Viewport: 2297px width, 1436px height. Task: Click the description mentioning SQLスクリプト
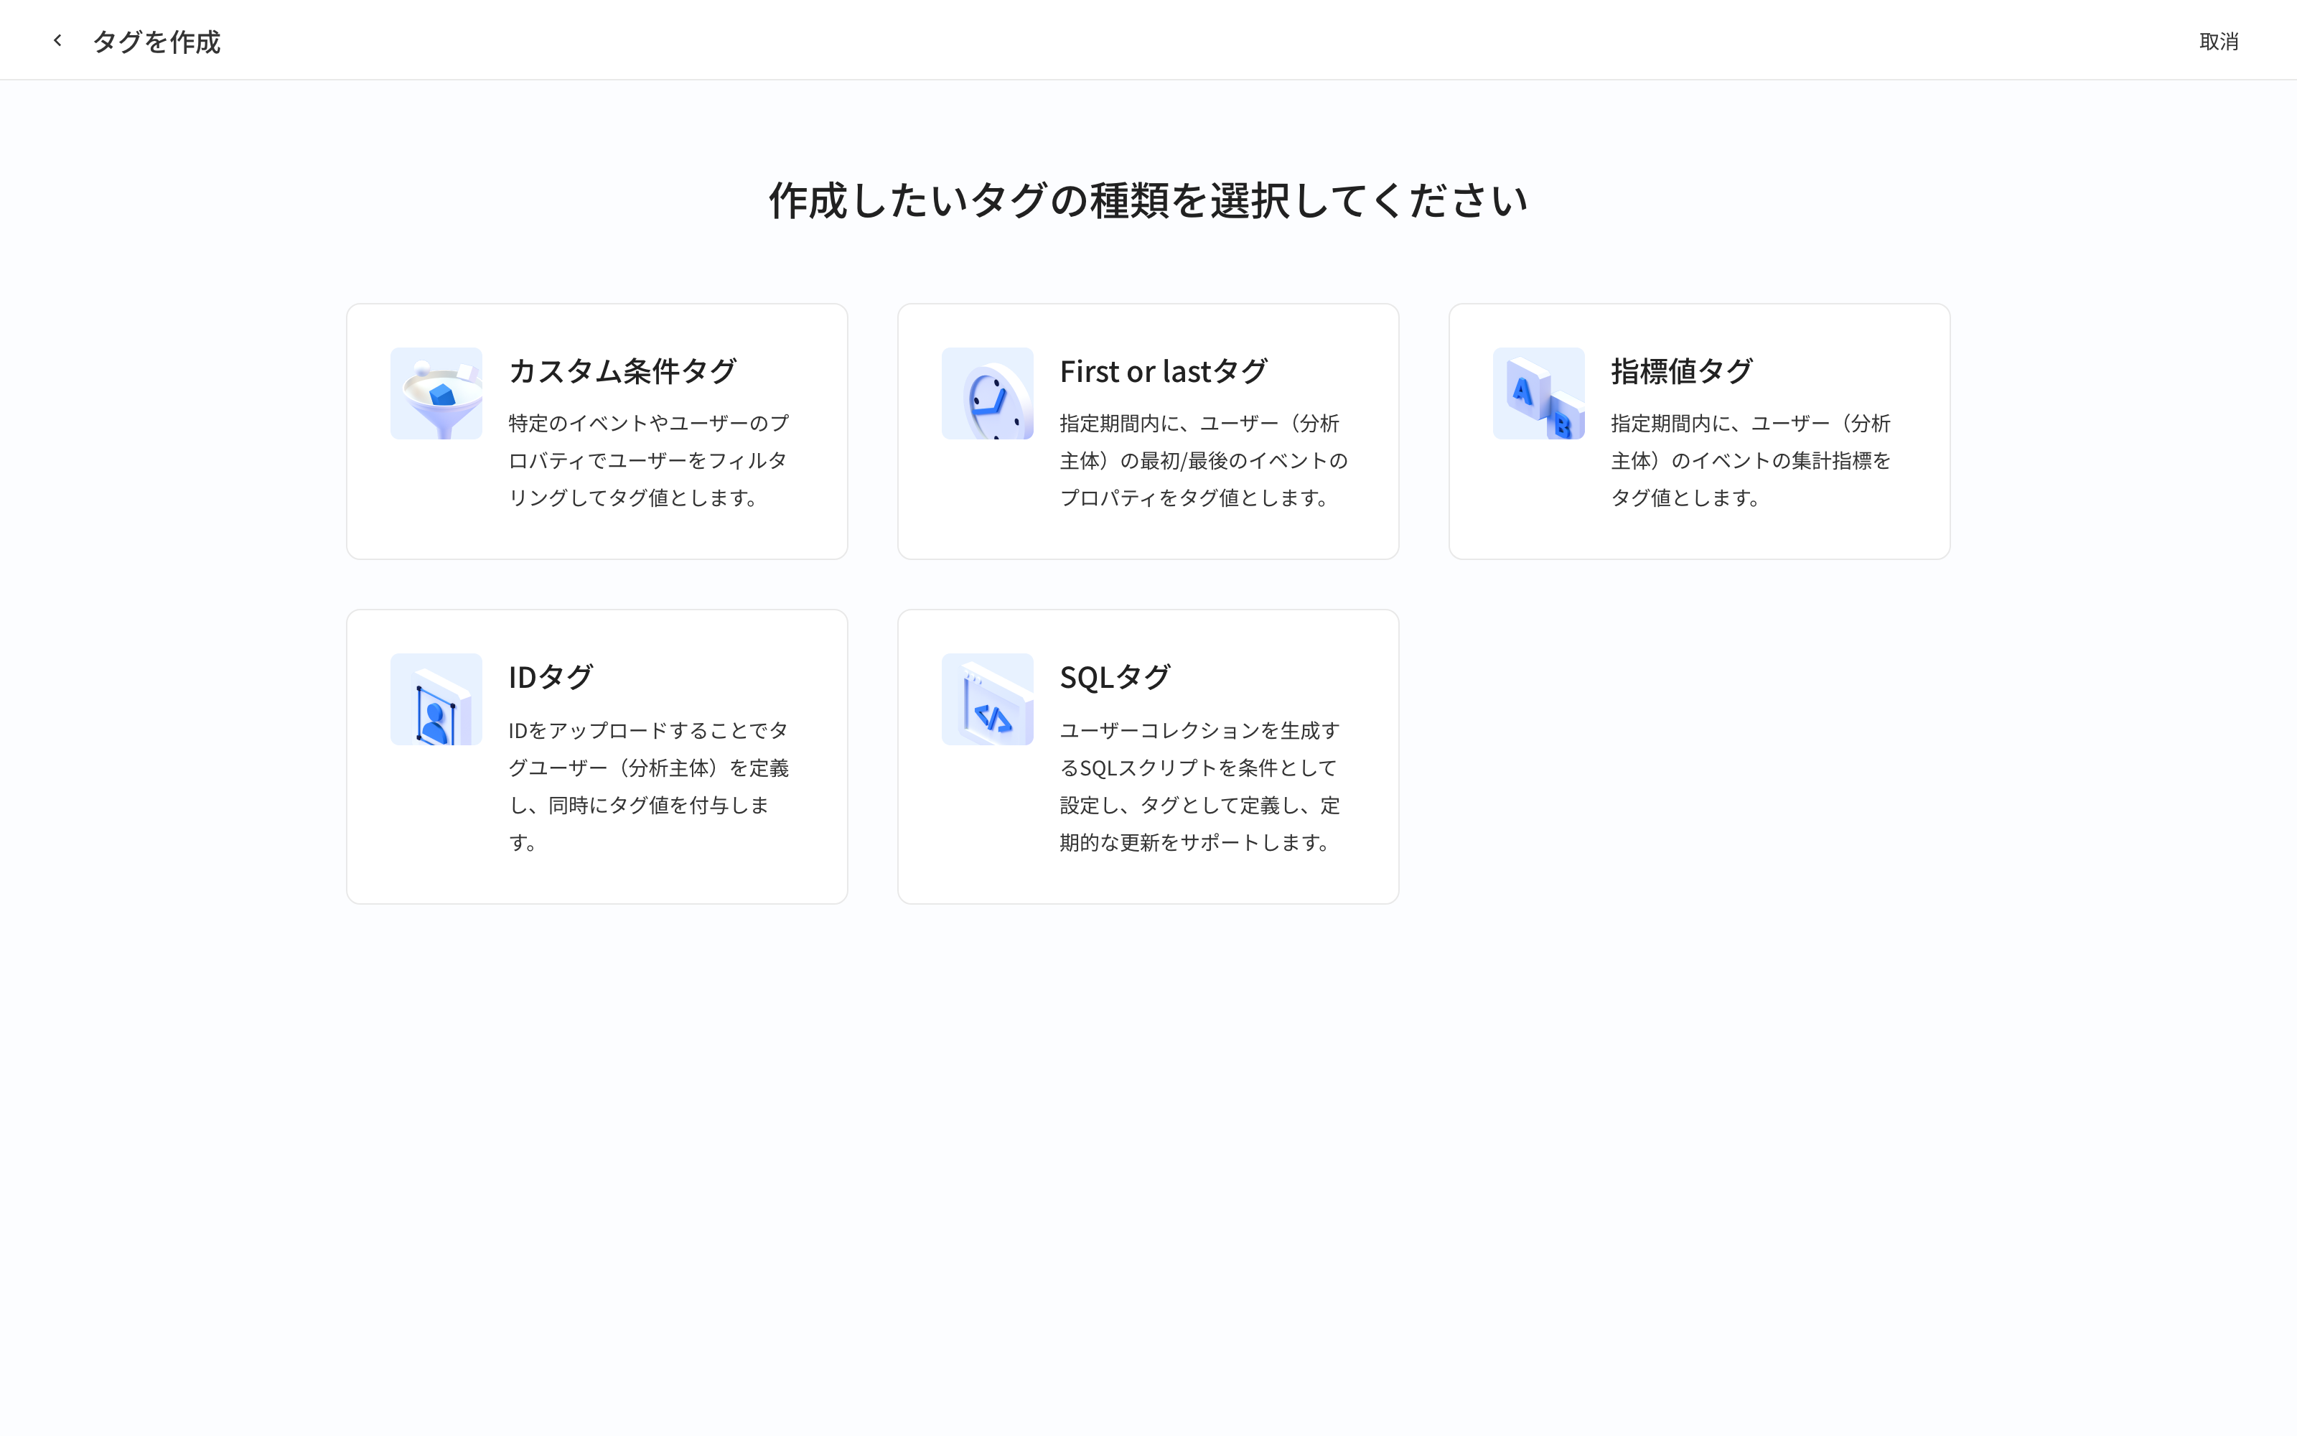pyautogui.click(x=1201, y=786)
